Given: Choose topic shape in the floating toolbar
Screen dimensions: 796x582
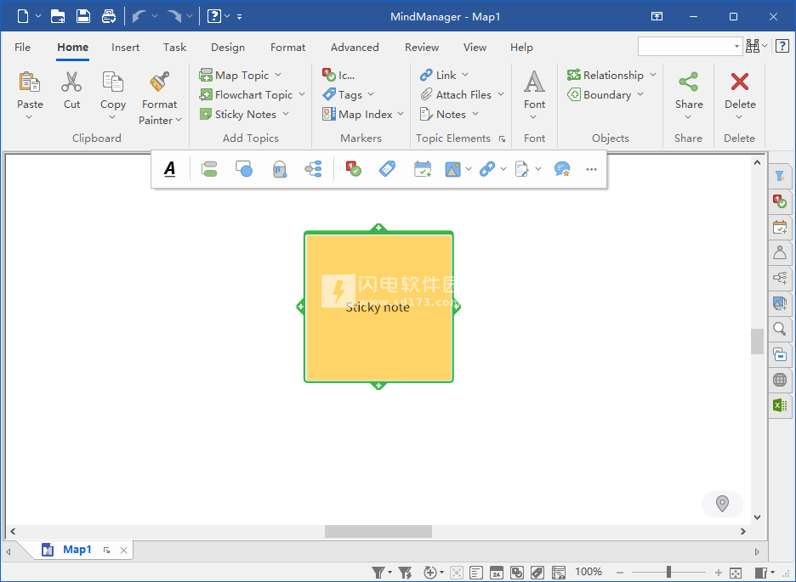Looking at the screenshot, I should [244, 169].
